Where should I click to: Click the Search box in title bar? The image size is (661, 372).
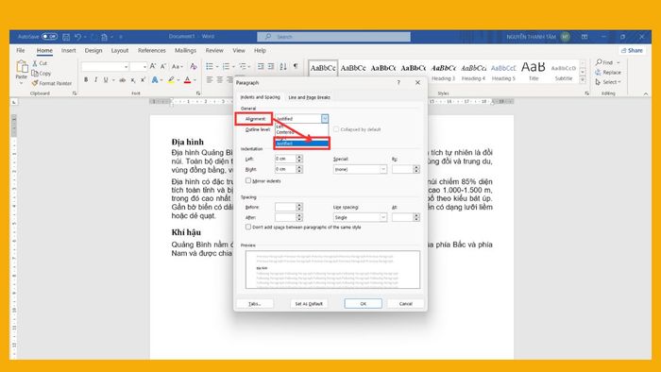click(x=333, y=37)
